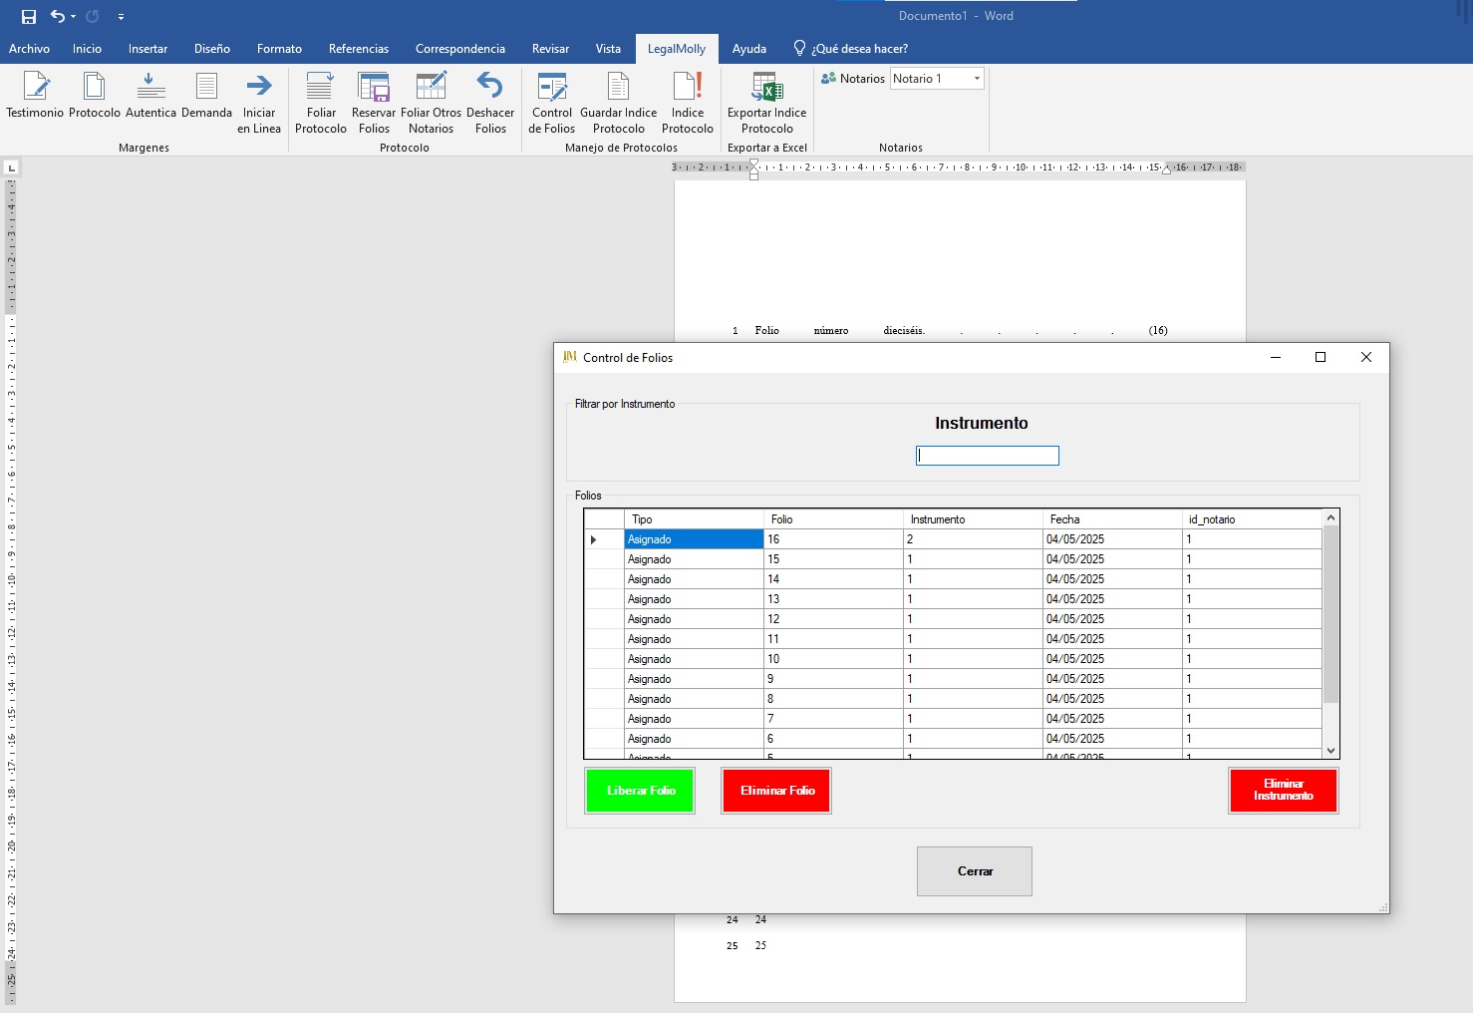Open the Customize Quick Access Toolbar dropdown

121,17
